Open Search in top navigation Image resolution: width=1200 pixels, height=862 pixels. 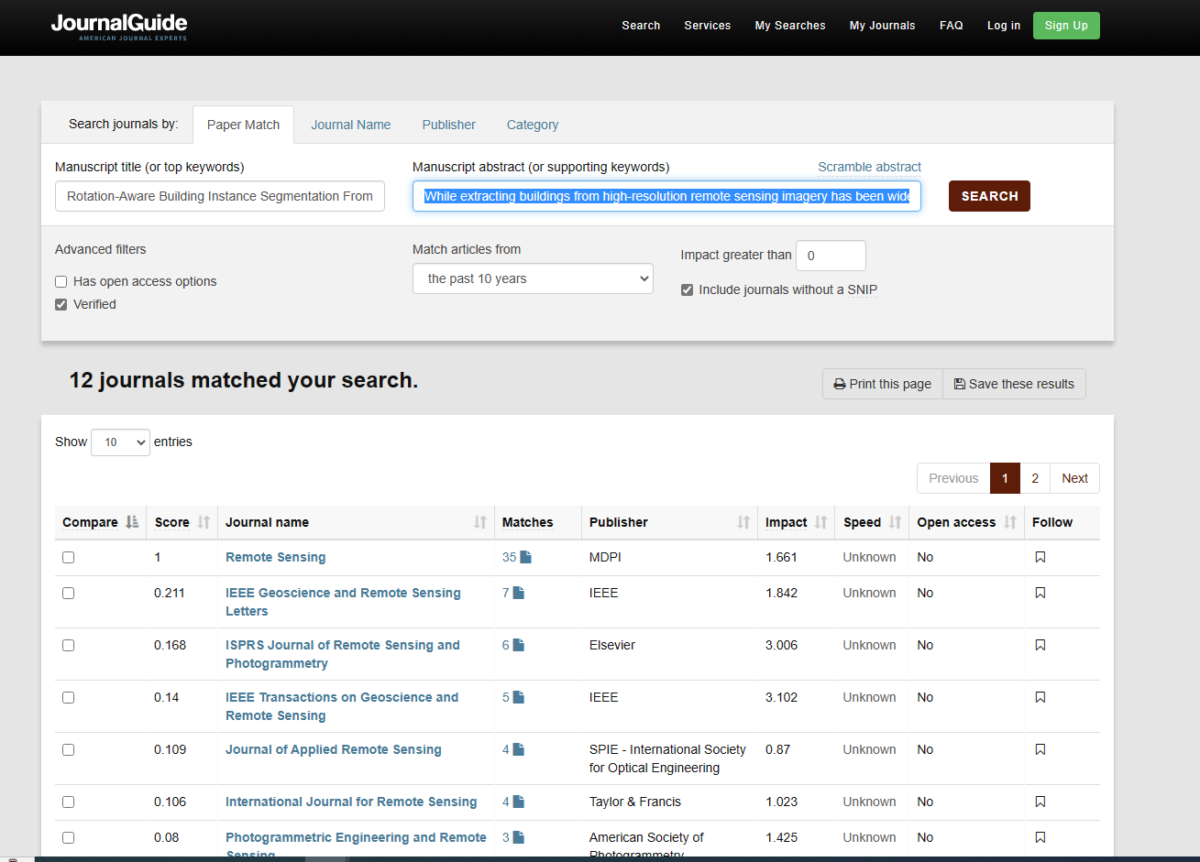pos(641,26)
